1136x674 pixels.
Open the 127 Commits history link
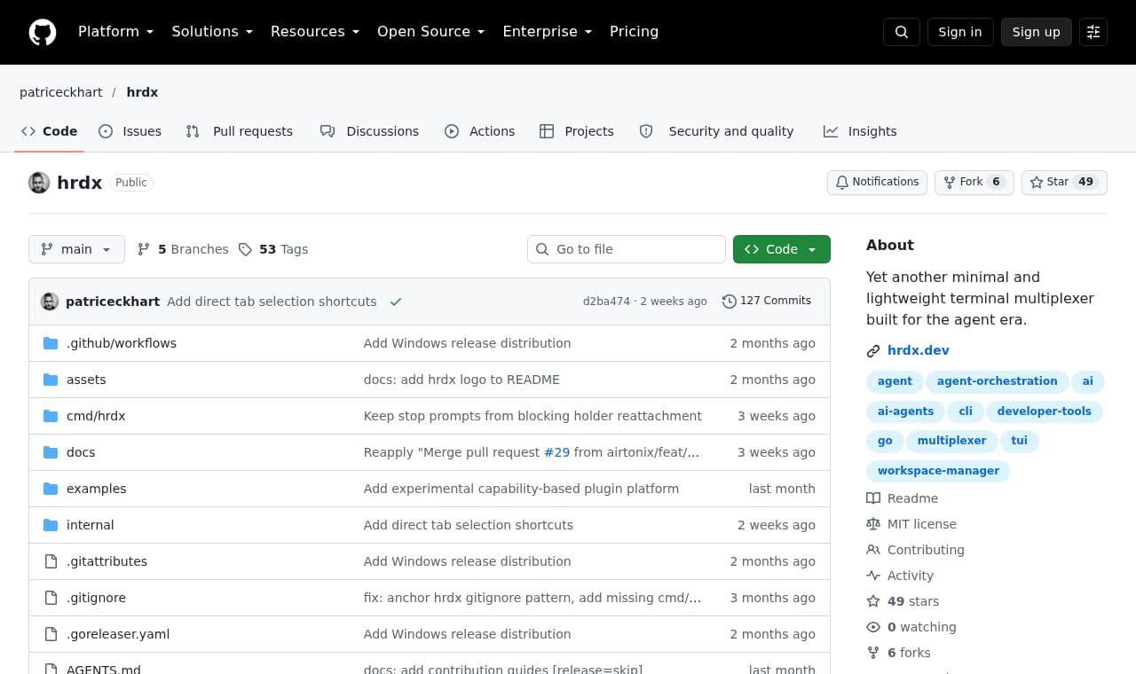[x=767, y=301]
